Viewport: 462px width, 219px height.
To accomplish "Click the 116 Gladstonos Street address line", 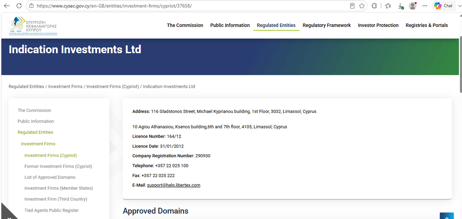I will pyautogui.click(x=224, y=111).
